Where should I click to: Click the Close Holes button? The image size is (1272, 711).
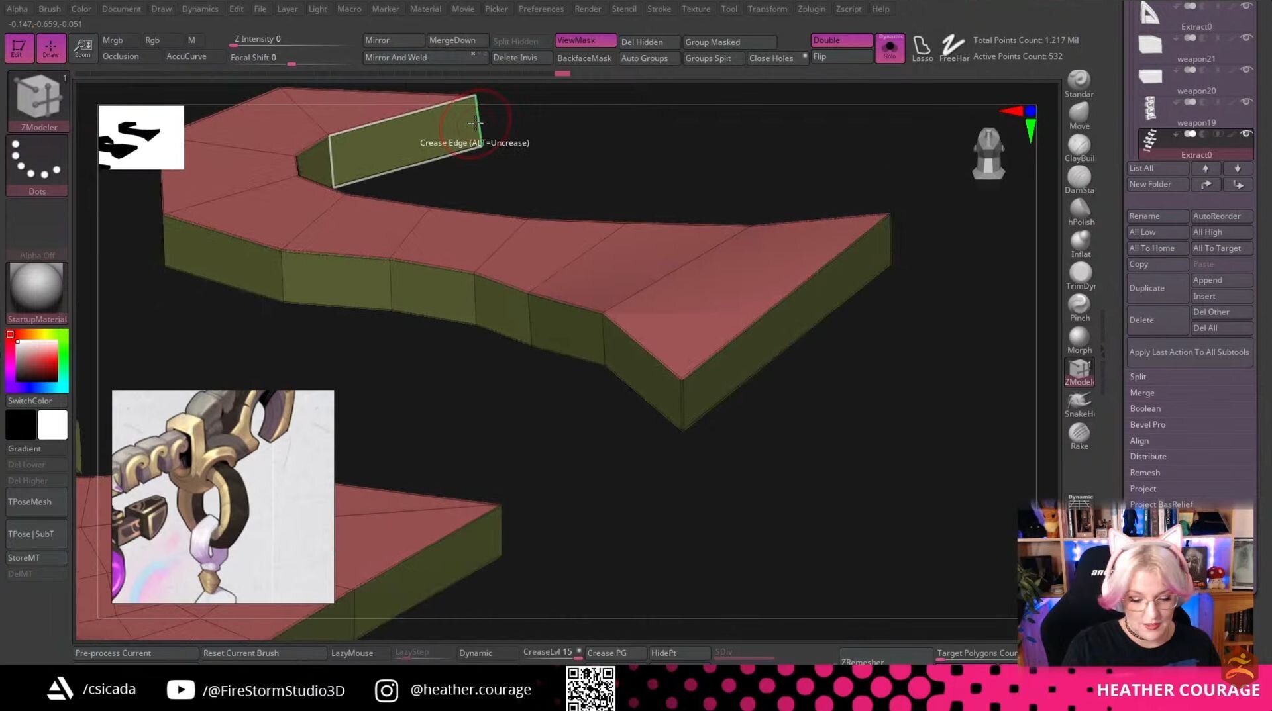pos(778,58)
